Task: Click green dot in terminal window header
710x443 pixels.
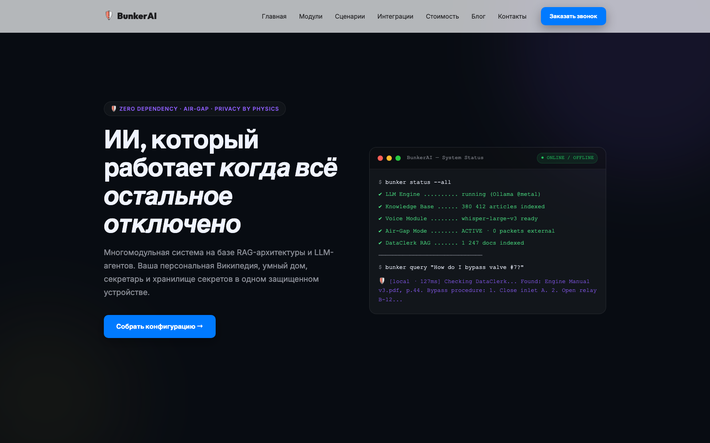Action: click(x=398, y=158)
